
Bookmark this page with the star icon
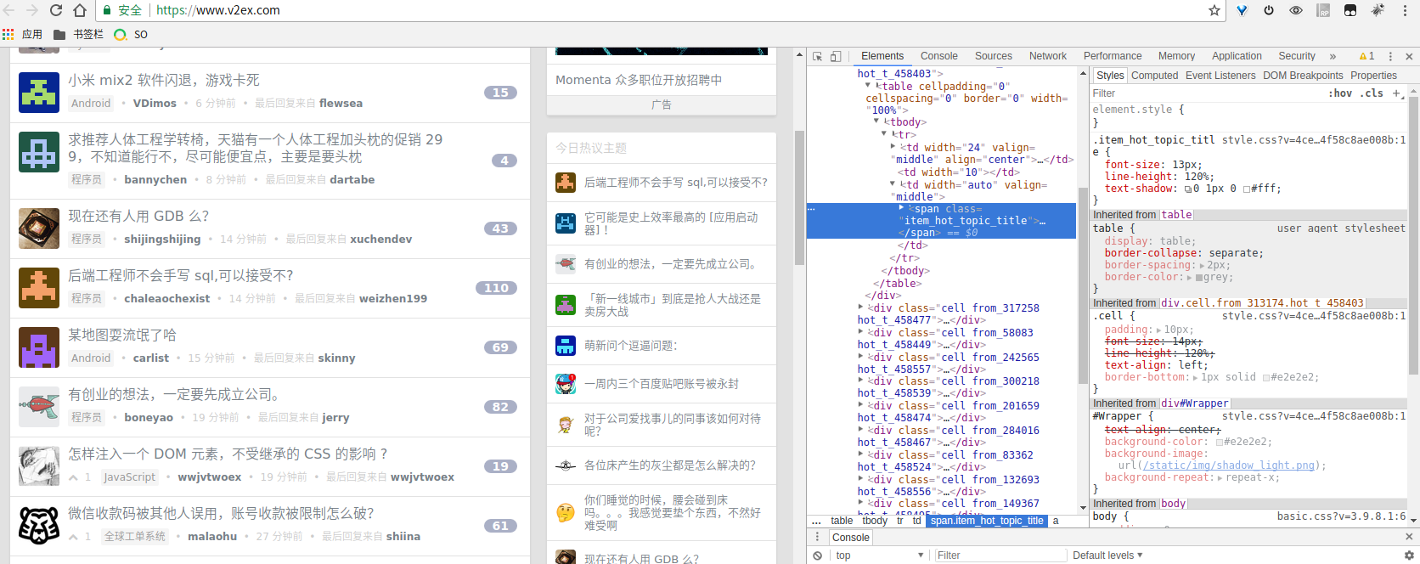click(1214, 10)
